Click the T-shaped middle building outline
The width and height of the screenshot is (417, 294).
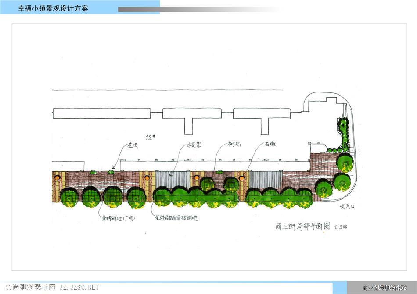point(192,118)
